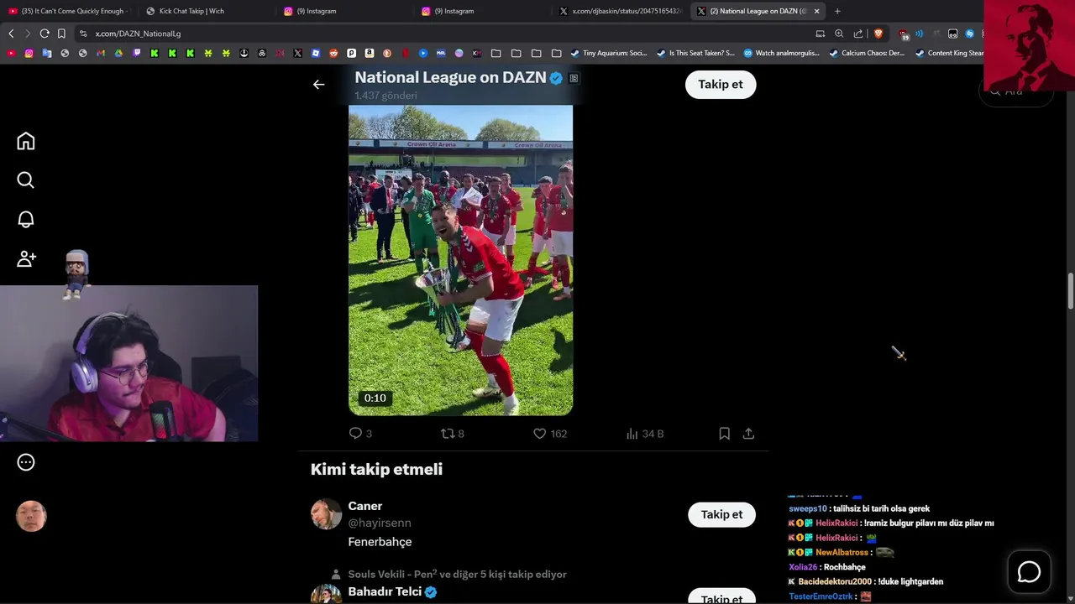Click Bacidedektoru2000's '!duke lightgarden' message
Image resolution: width=1075 pixels, height=604 pixels.
(x=866, y=581)
